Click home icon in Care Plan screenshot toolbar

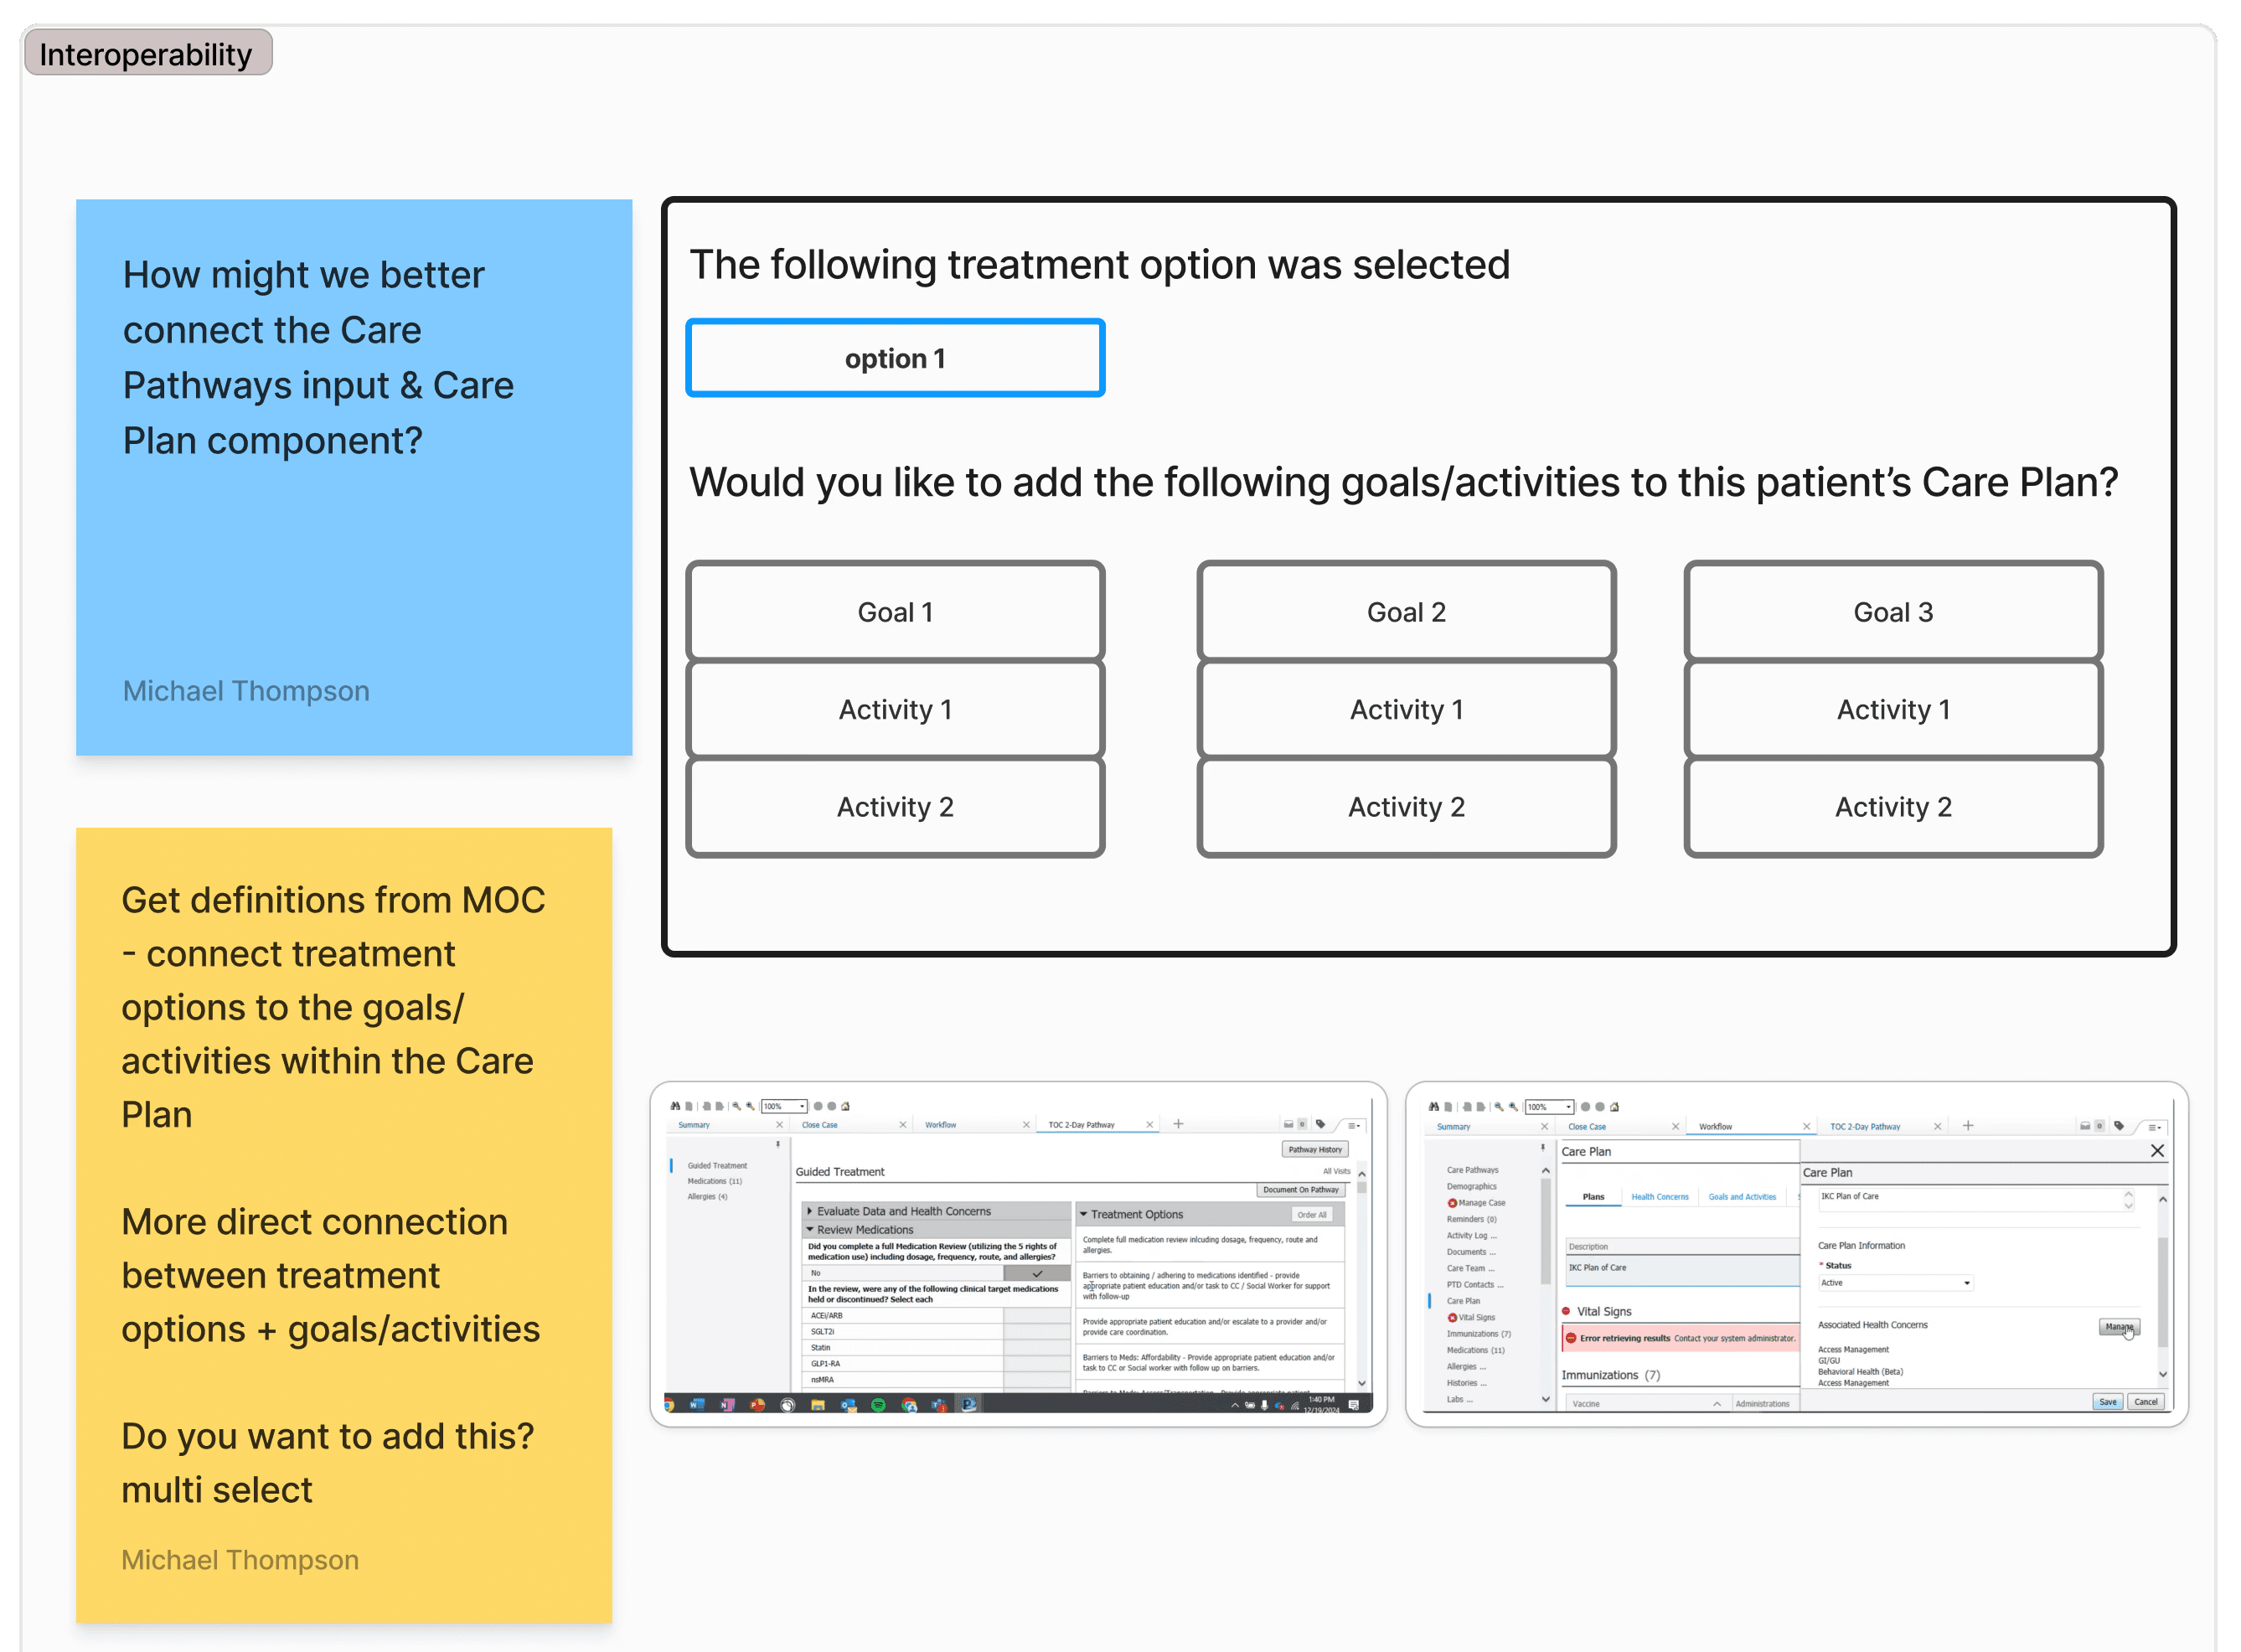coord(1614,1107)
